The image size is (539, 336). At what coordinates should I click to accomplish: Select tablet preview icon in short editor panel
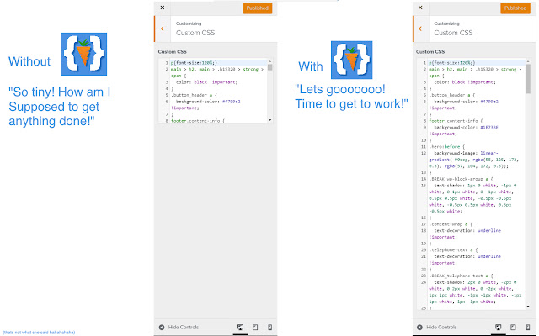click(x=255, y=327)
